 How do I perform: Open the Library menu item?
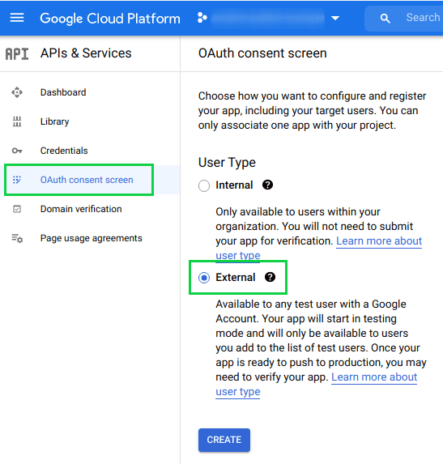55,121
